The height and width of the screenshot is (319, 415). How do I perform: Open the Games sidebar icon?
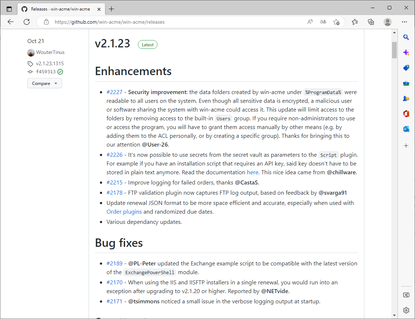406,98
